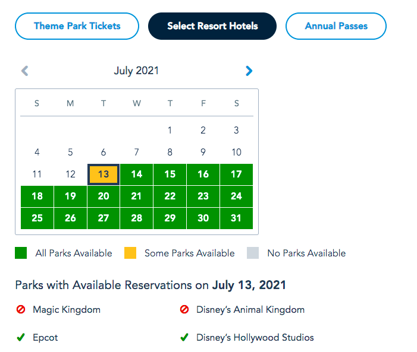The height and width of the screenshot is (352, 417).
Task: Pick July 24 date cell
Action: pos(236,196)
